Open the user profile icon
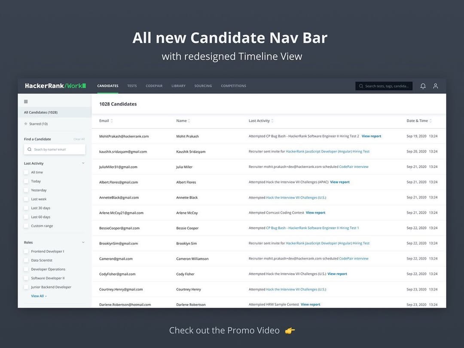 435,86
